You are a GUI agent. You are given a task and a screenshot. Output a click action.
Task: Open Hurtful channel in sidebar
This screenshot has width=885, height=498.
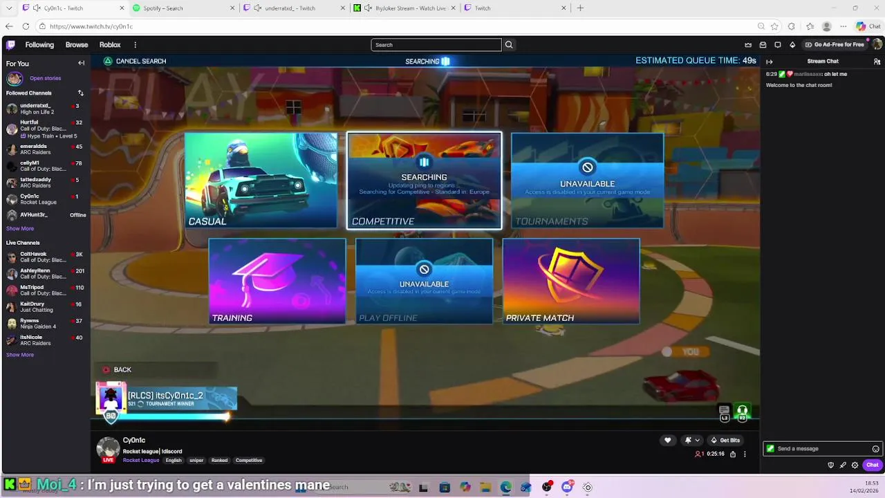pos(46,129)
